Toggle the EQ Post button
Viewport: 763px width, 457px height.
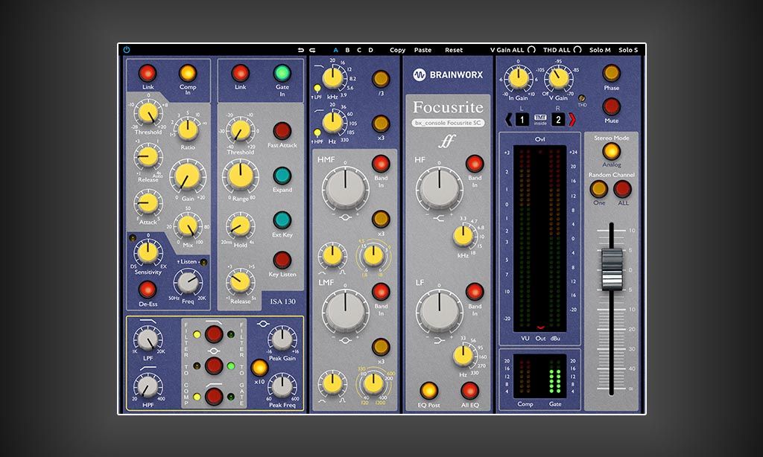428,391
